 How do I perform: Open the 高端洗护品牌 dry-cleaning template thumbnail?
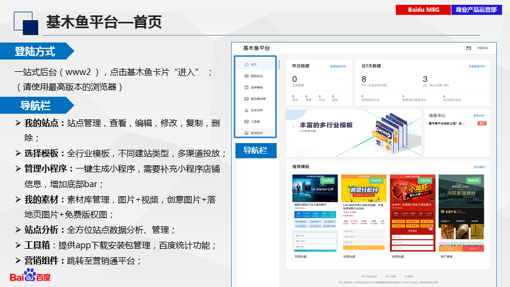315,213
